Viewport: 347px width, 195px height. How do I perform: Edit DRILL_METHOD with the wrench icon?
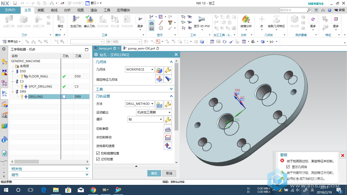(168, 104)
